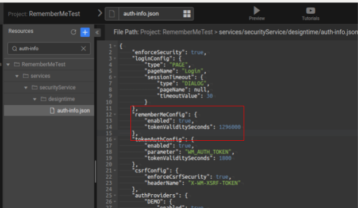This screenshot has width=358, height=208.
Task: Fold the rememberMeConfig block at line 12
Action: click(x=115, y=114)
